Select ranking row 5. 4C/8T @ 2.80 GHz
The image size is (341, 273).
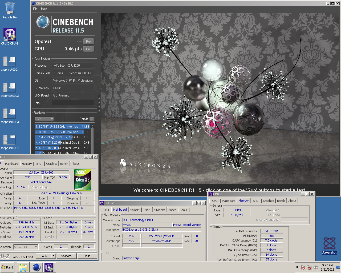click(62, 148)
